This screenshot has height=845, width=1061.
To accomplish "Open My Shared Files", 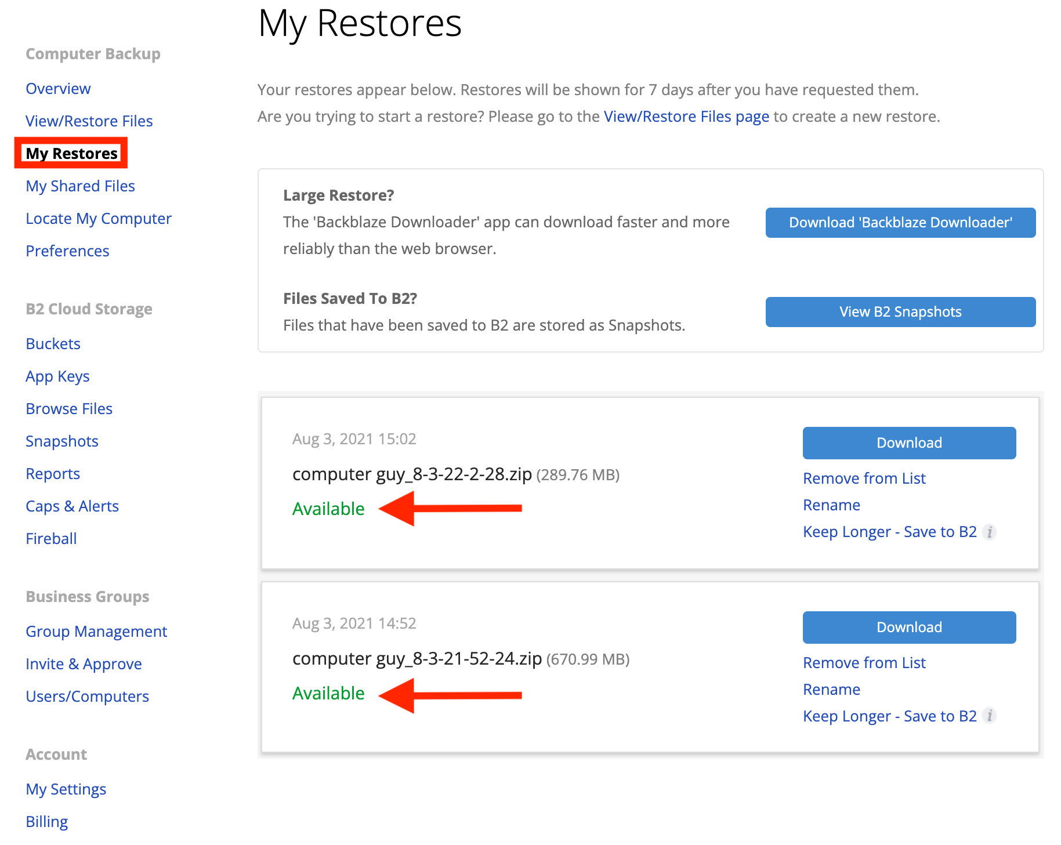I will [80, 186].
